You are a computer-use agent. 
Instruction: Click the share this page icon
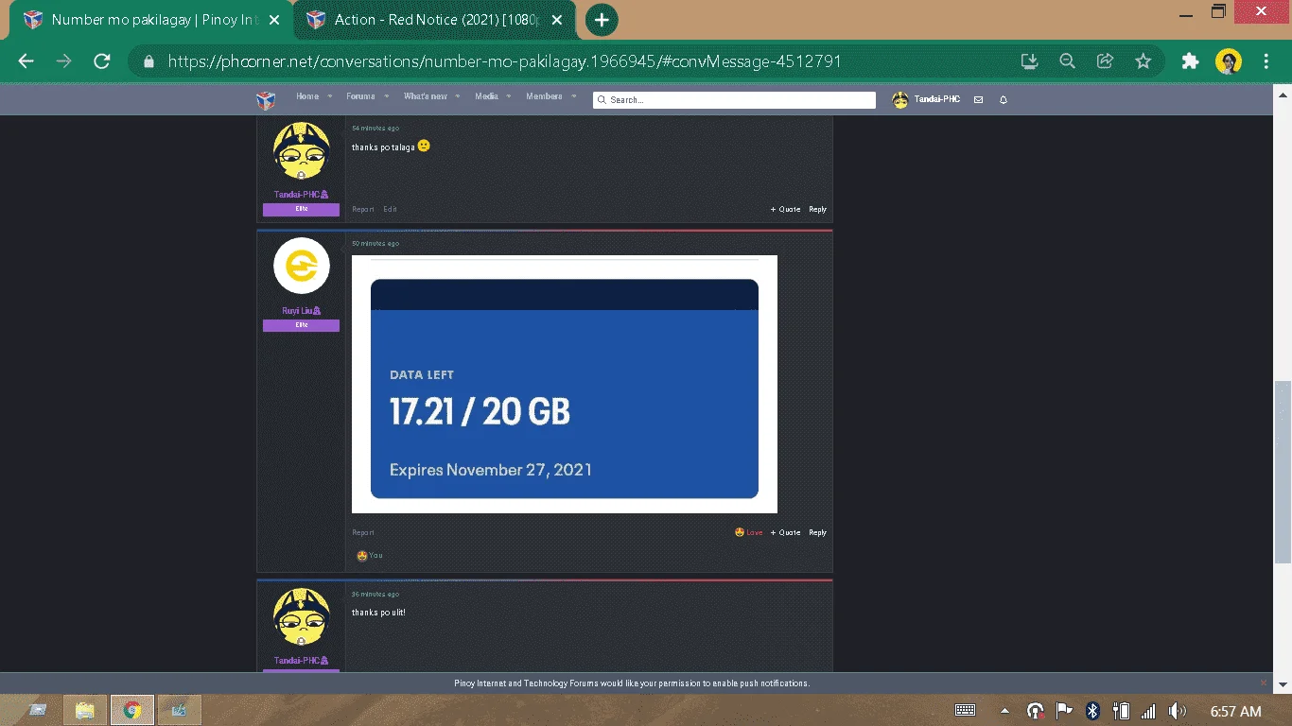tap(1105, 61)
